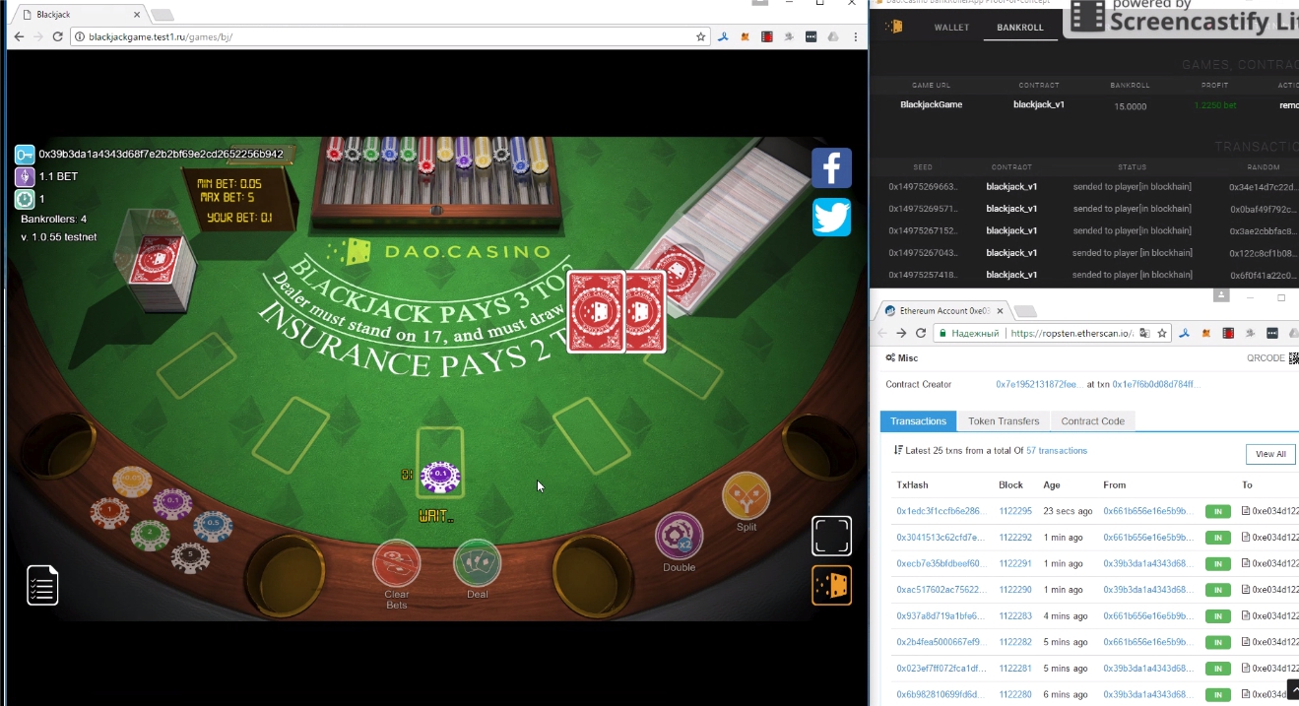The width and height of the screenshot is (1299, 706).
Task: Click the Bankrollers: 4 label
Action: pos(53,219)
